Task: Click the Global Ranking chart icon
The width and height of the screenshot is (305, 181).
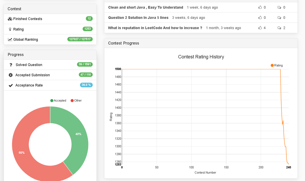Action: point(10,40)
